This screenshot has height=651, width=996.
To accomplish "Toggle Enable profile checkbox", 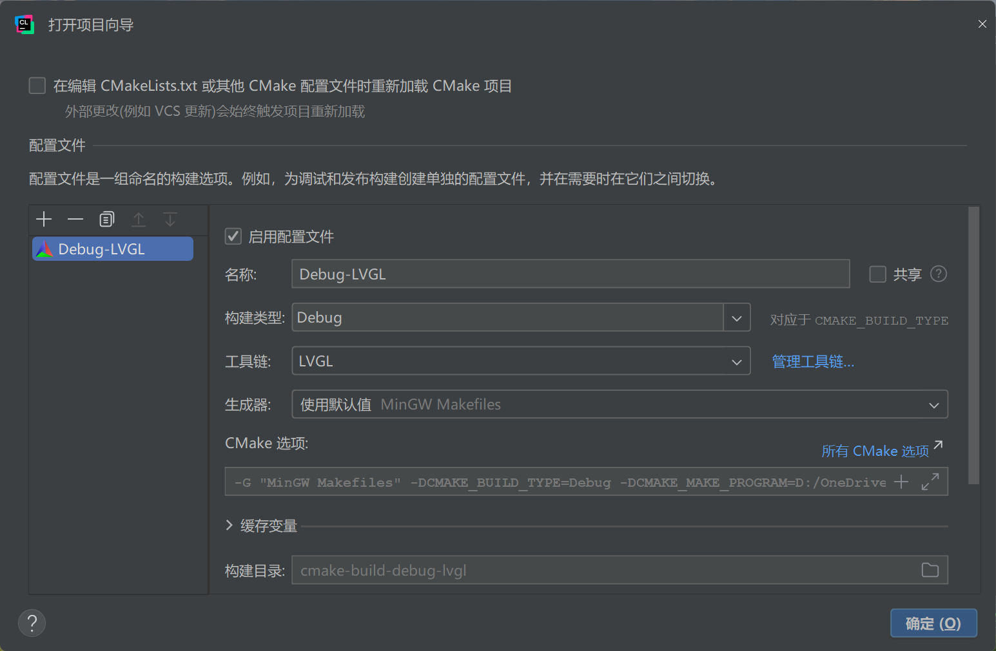I will point(233,236).
